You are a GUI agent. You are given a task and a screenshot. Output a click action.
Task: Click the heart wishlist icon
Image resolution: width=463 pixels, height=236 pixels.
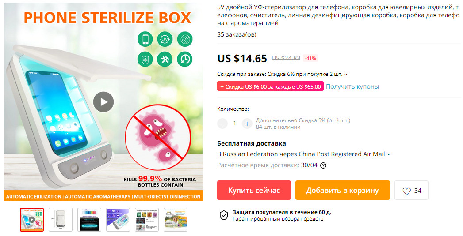(x=406, y=191)
